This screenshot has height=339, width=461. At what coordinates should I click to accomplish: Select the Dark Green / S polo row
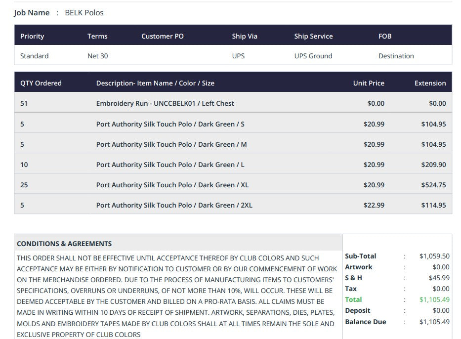click(233, 124)
